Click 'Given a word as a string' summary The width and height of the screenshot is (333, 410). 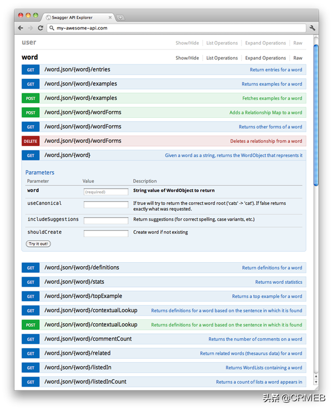click(x=234, y=156)
